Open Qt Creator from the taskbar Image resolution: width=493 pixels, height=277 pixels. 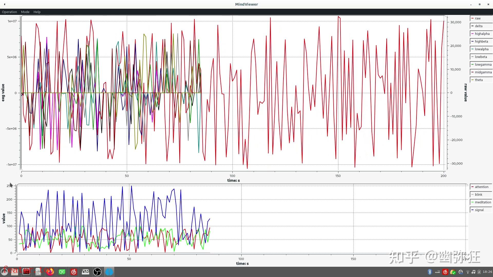(62, 272)
